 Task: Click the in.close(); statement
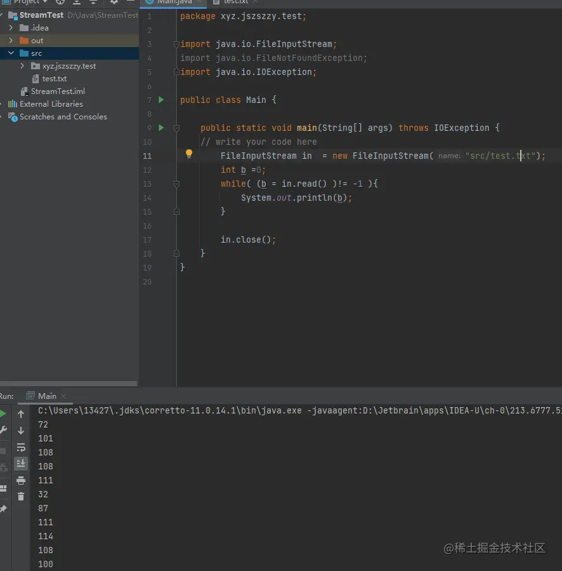pyautogui.click(x=248, y=239)
